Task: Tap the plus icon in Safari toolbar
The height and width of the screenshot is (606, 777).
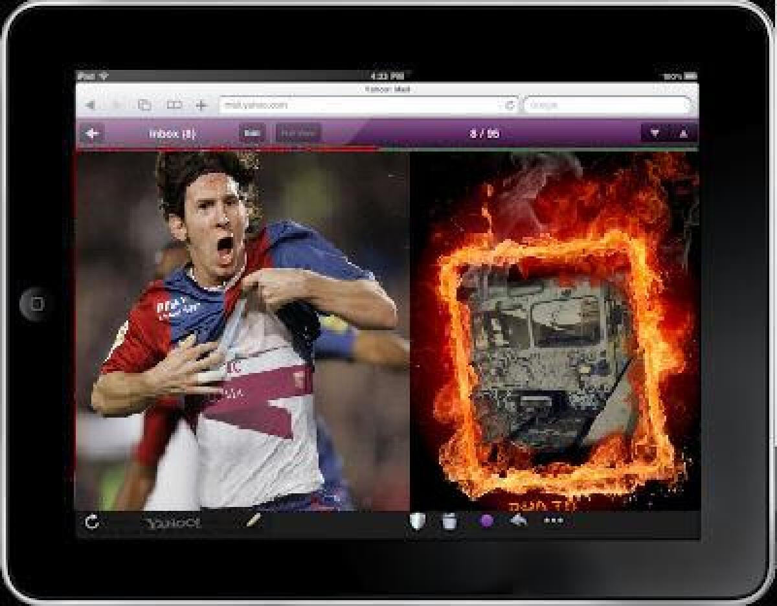Action: 201,105
